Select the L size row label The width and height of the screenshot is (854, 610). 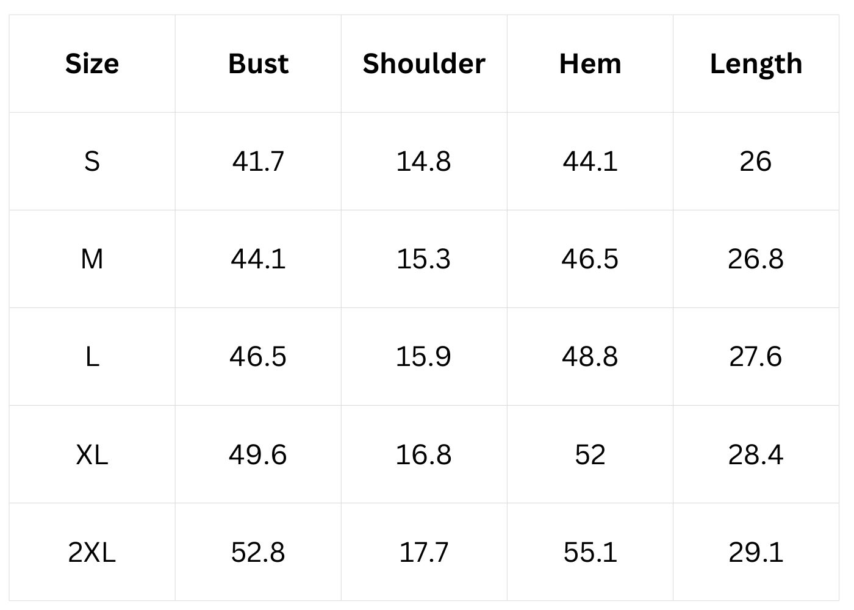[x=92, y=357]
